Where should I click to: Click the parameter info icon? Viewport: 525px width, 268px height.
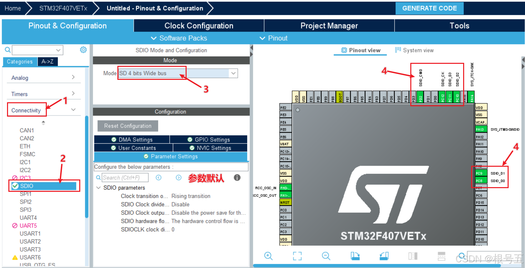tap(237, 178)
